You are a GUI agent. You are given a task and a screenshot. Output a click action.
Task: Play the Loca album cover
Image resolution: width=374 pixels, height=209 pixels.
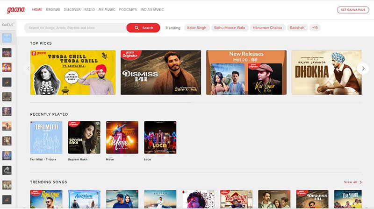[160, 137]
